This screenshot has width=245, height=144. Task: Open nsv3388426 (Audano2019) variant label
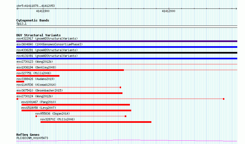click(36, 79)
